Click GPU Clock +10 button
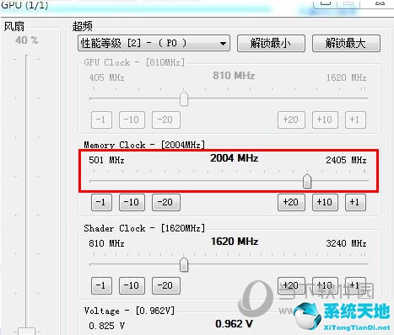The width and height of the screenshot is (394, 335). click(325, 120)
